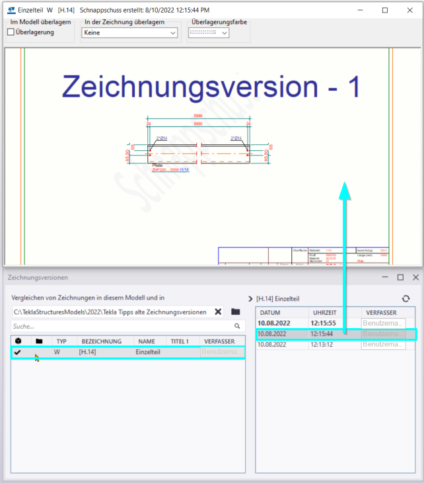Sort by TYP column header
The height and width of the screenshot is (483, 424).
(61, 341)
